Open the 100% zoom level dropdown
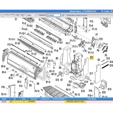Screen dimensions: 113x113 pyautogui.click(x=31, y=15)
